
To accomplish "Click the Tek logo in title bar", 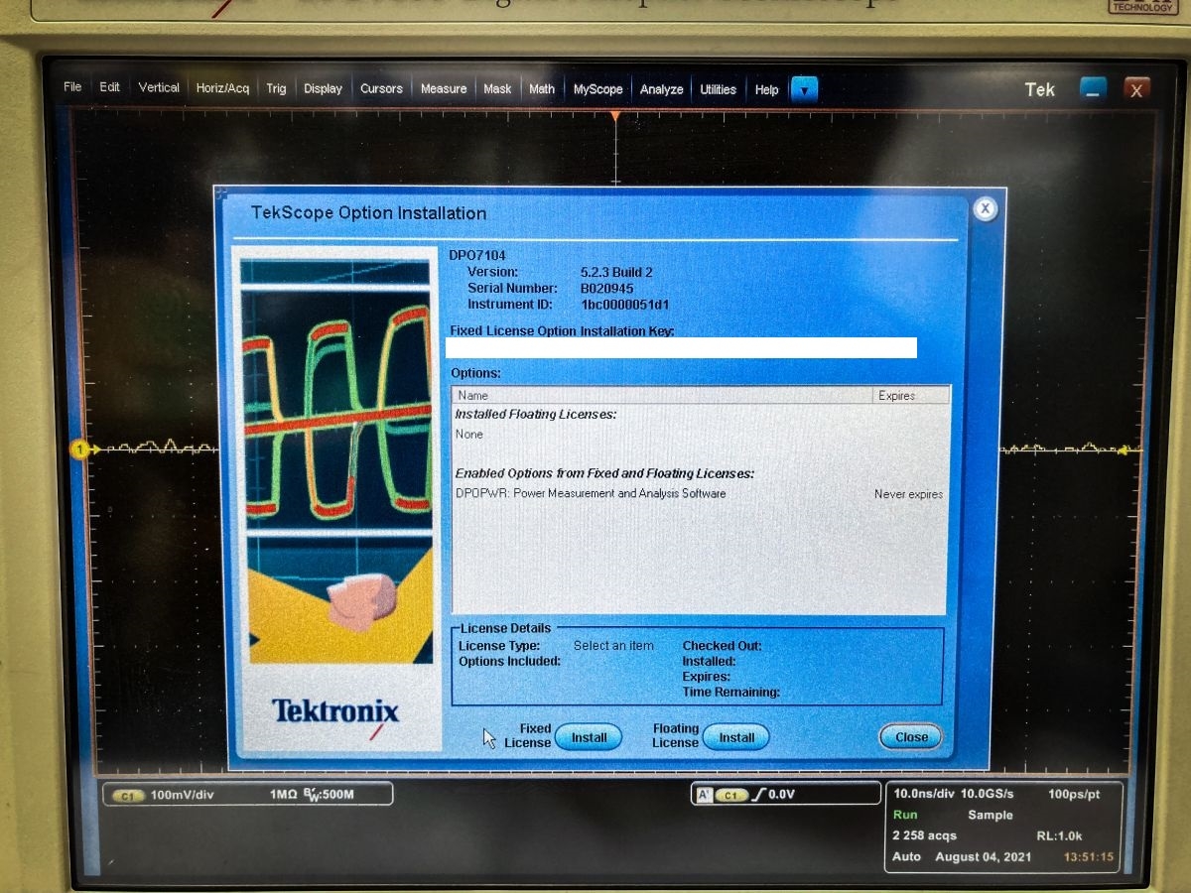I will tap(1039, 89).
